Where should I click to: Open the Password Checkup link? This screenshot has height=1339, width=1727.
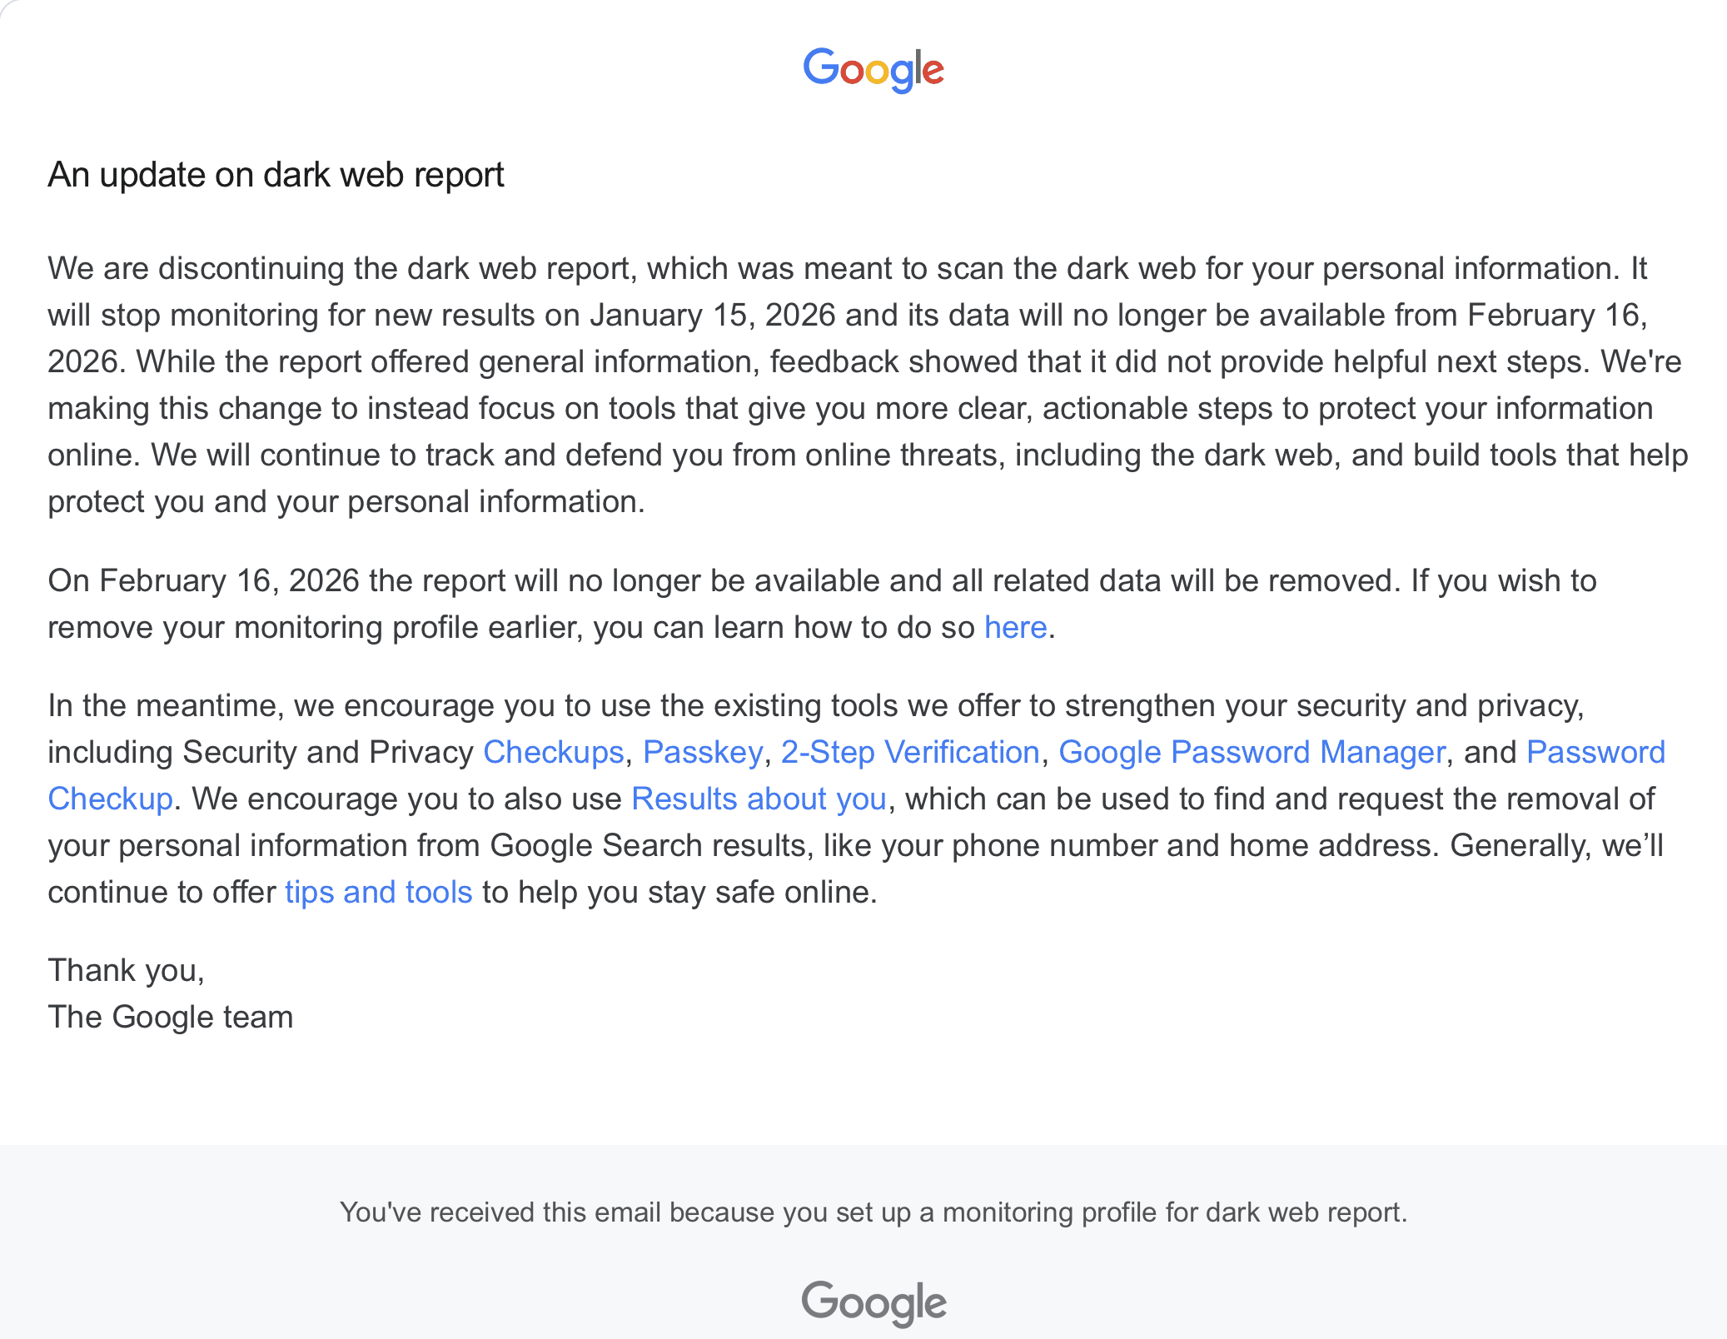pyautogui.click(x=1595, y=752)
